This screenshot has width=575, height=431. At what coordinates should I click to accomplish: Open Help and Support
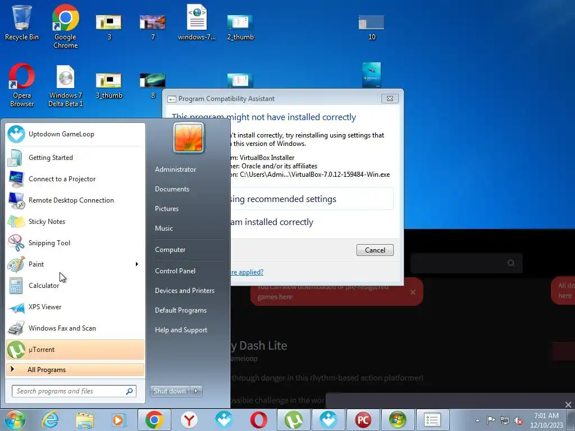click(181, 330)
